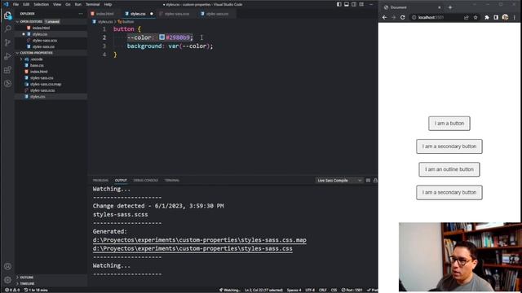
Task: Switch to Debug Console panel tab
Action: pyautogui.click(x=145, y=181)
